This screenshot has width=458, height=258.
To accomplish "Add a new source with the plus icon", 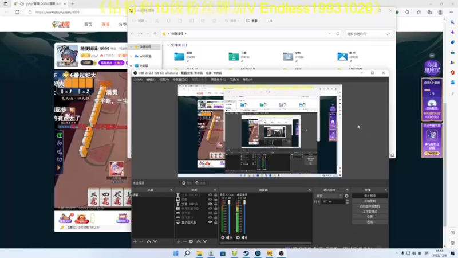I will point(179,241).
